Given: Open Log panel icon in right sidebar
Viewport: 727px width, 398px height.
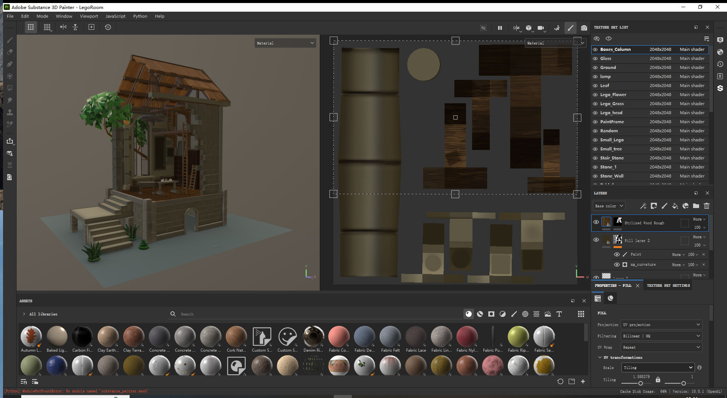Looking at the screenshot, I should [720, 76].
